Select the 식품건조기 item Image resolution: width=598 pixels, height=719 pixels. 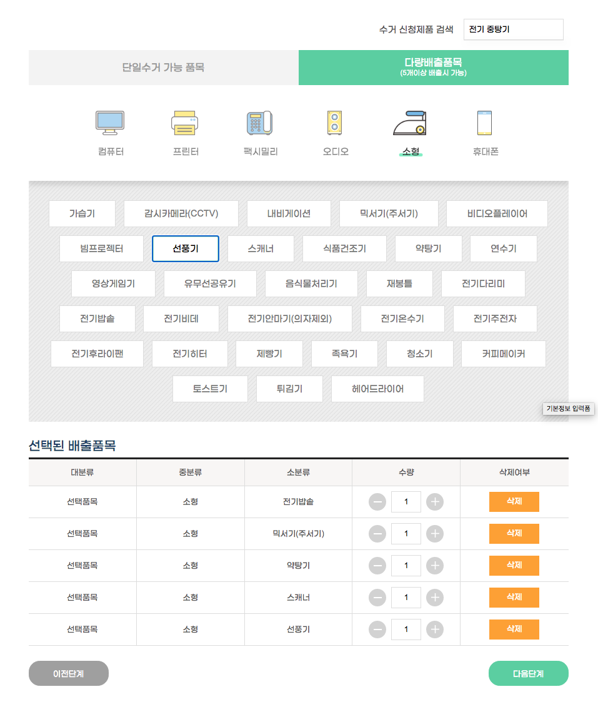tap(344, 248)
